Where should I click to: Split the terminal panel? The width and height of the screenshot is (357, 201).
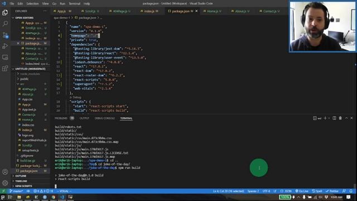tap(334, 118)
